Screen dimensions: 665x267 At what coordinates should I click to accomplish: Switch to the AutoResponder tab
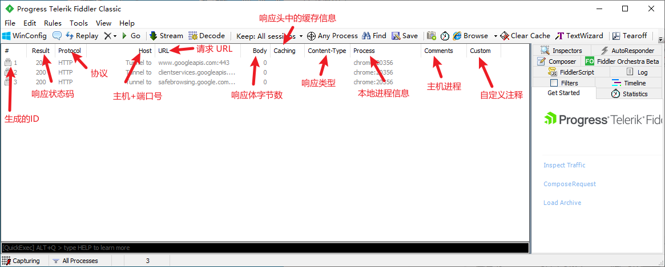627,51
